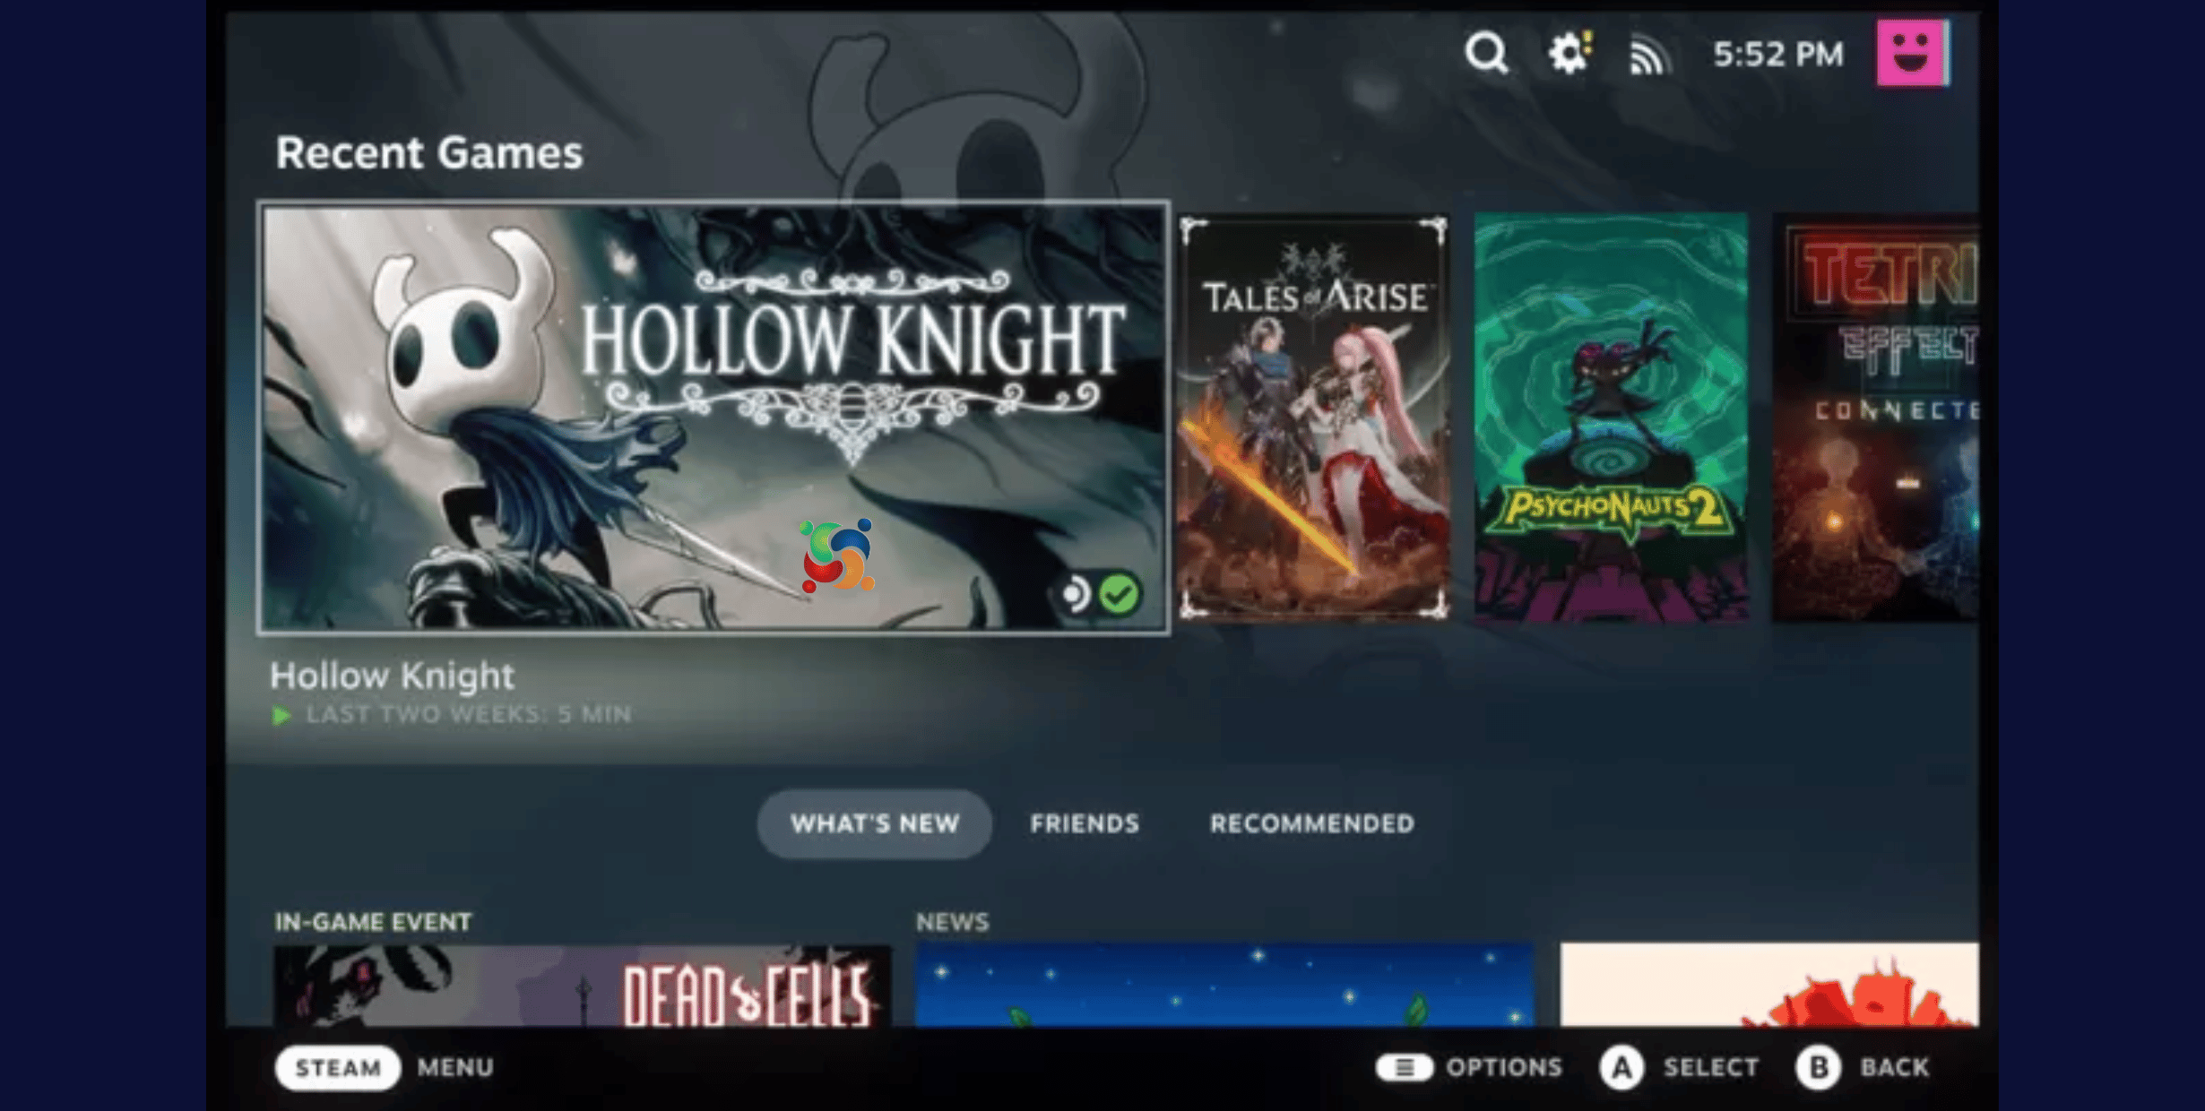
Task: Open the Dead Cells in-game event card
Action: click(x=583, y=986)
